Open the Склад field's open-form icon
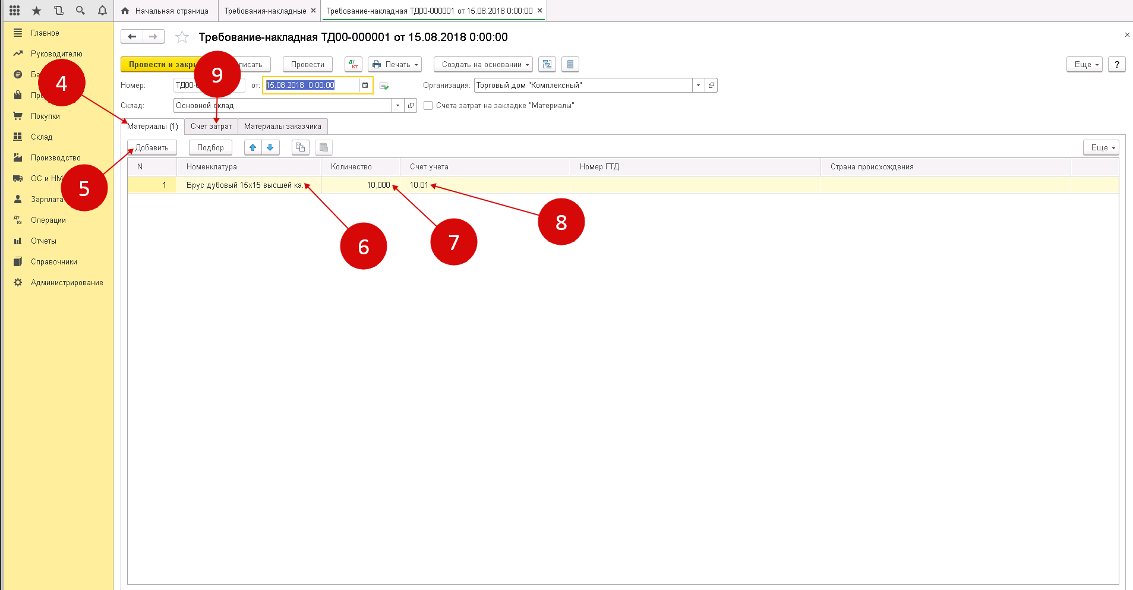Screen dimensions: 1133x590 coord(411,106)
